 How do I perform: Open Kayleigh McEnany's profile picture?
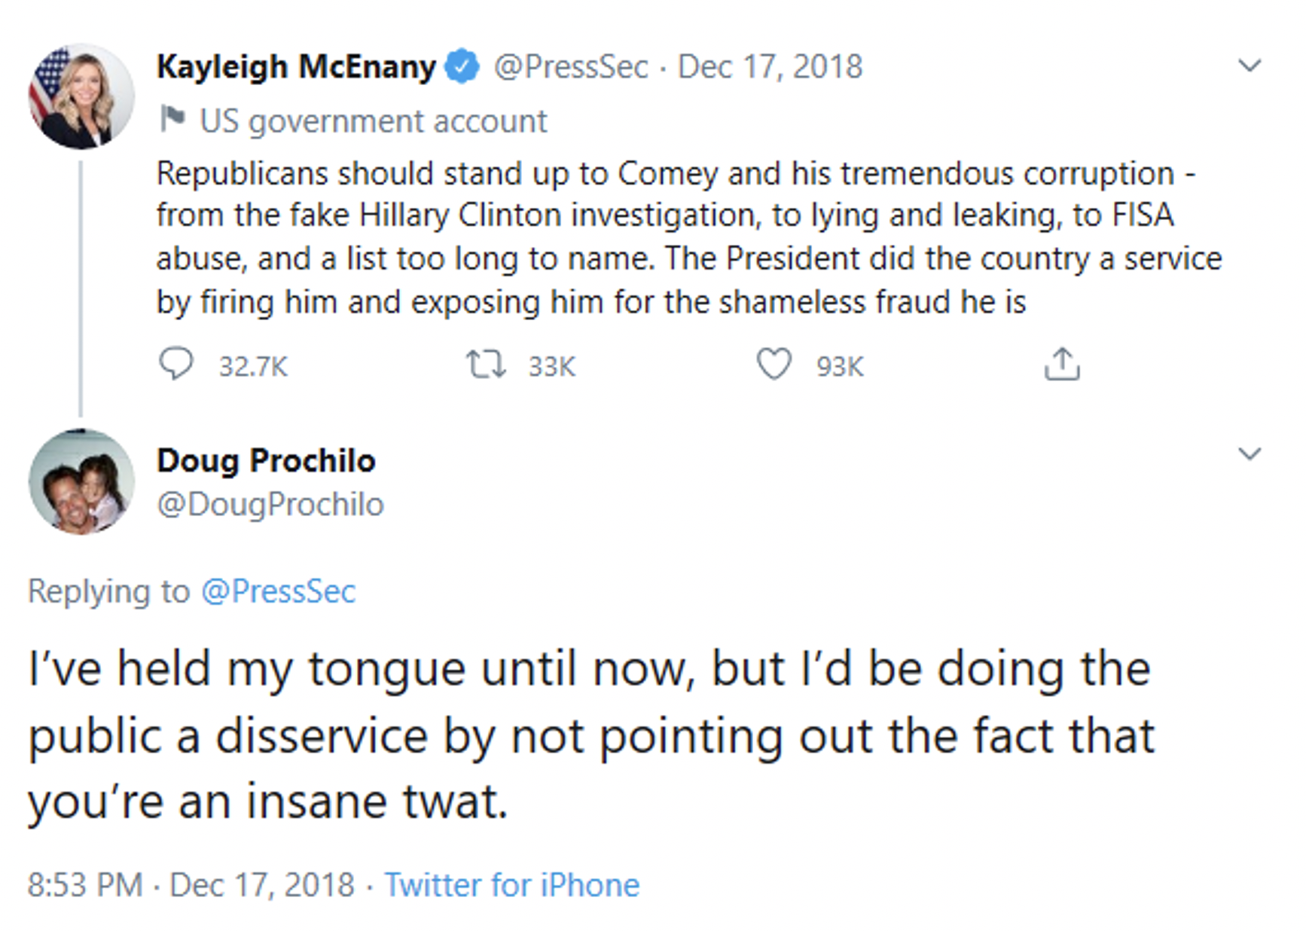[81, 96]
